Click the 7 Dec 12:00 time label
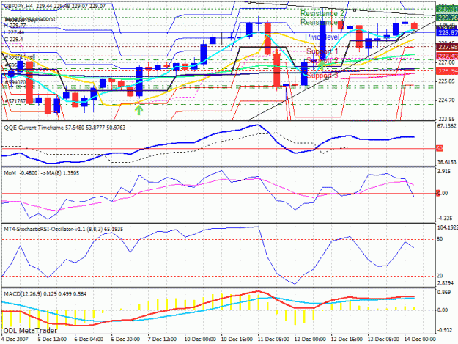This screenshot has width=458, height=344. coord(161,340)
